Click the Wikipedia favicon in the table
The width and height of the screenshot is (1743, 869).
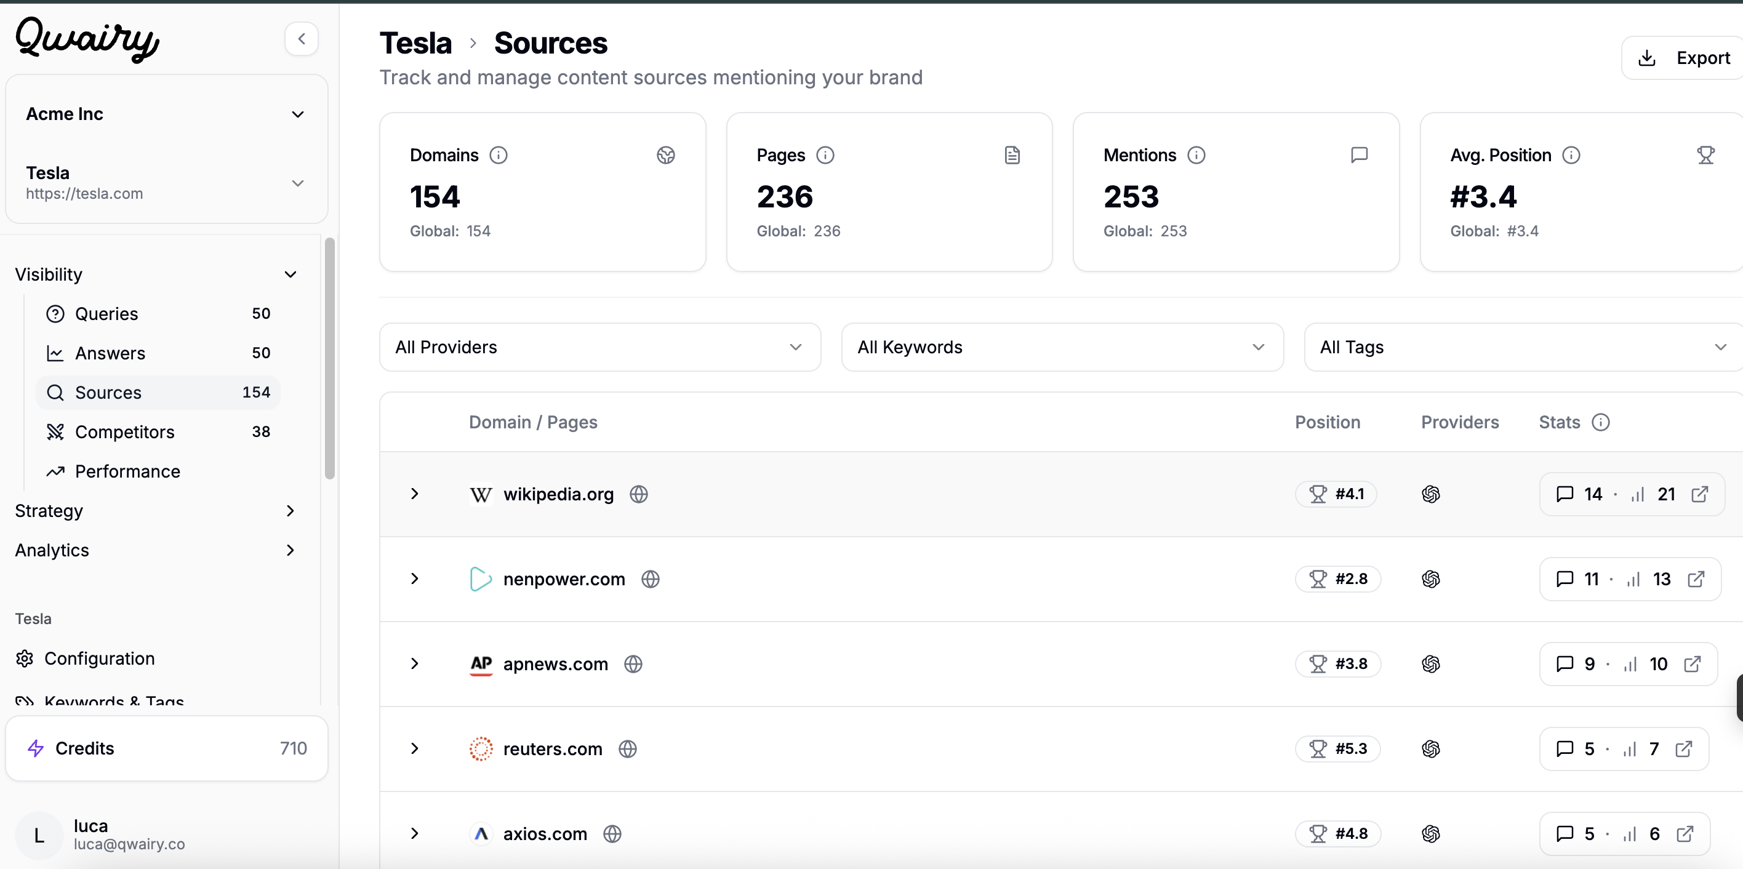point(481,495)
